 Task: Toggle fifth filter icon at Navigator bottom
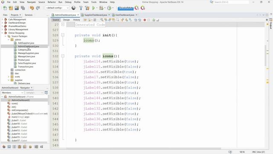25,147
